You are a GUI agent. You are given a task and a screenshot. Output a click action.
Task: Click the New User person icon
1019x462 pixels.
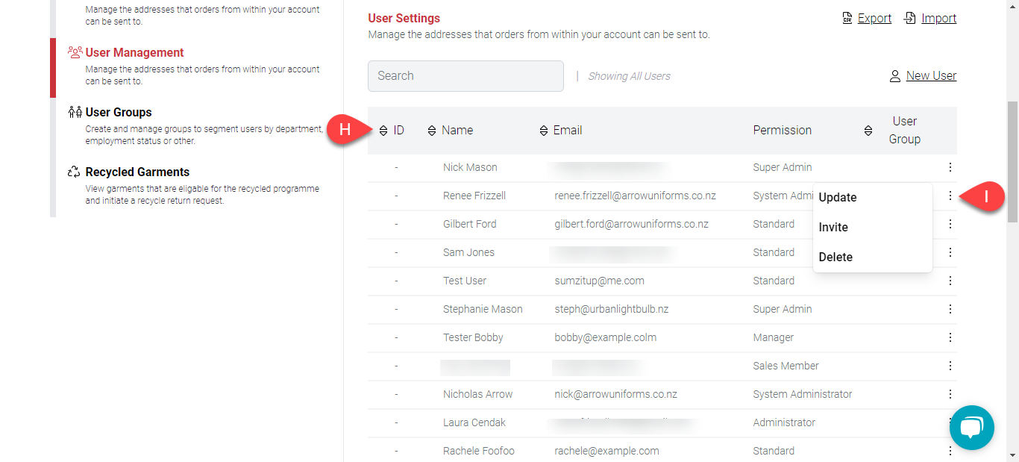(x=895, y=76)
